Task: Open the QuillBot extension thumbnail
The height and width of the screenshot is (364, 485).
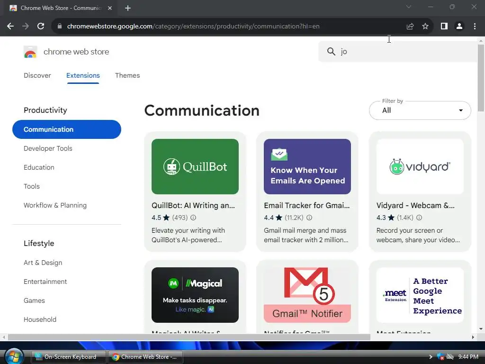Action: click(195, 166)
